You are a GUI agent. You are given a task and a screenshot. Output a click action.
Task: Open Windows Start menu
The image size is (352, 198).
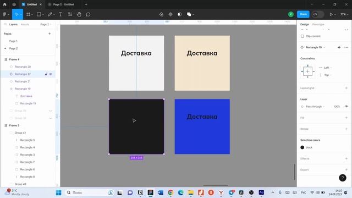click(59, 193)
